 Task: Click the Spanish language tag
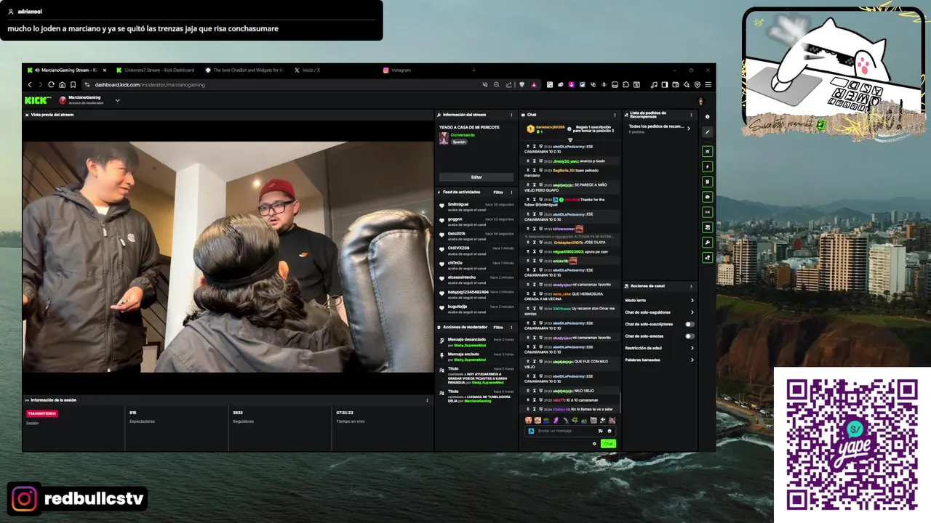coord(459,142)
